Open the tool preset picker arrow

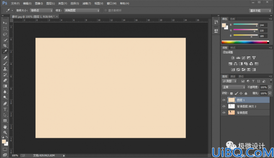pos(12,10)
